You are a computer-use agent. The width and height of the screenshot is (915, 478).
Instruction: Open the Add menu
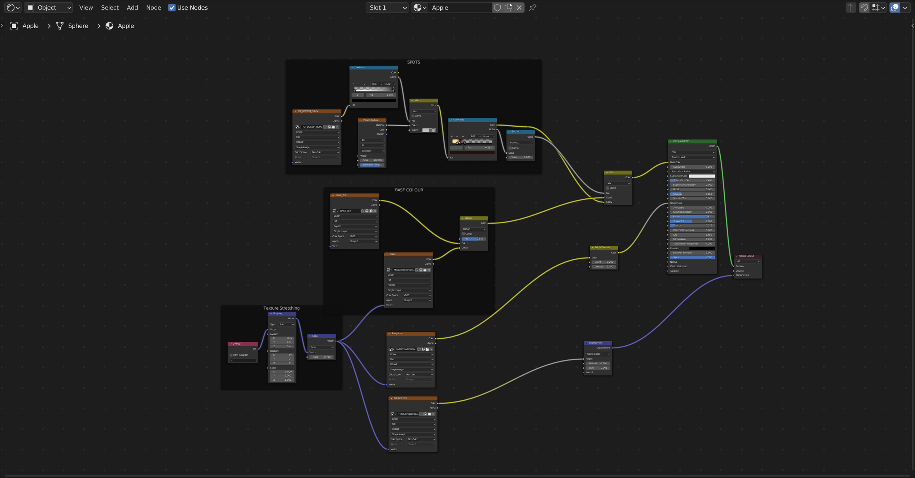pyautogui.click(x=132, y=8)
